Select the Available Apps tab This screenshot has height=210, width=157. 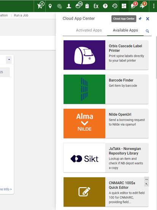[x=125, y=30]
